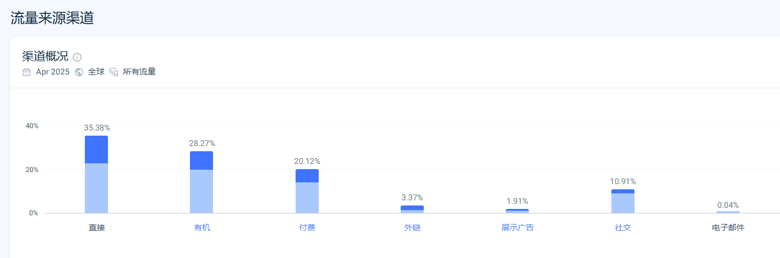Click the 35.38% value label

pos(96,128)
